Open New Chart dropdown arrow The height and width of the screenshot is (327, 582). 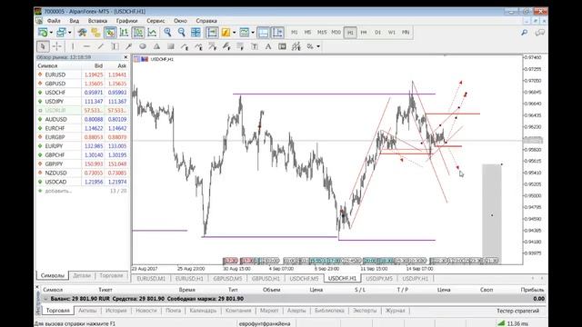click(x=51, y=33)
